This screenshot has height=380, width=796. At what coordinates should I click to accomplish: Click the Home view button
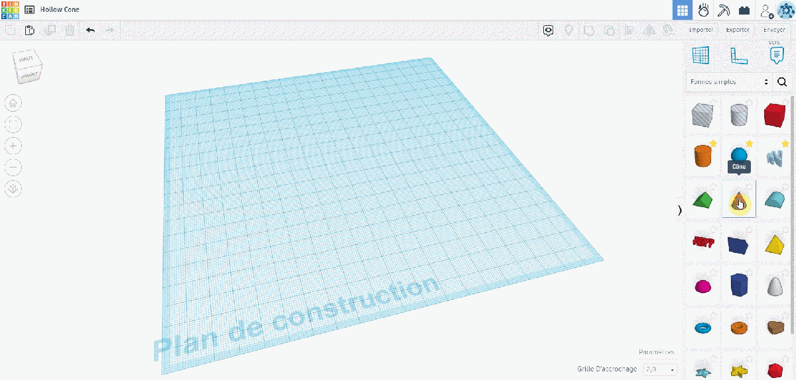coord(13,103)
